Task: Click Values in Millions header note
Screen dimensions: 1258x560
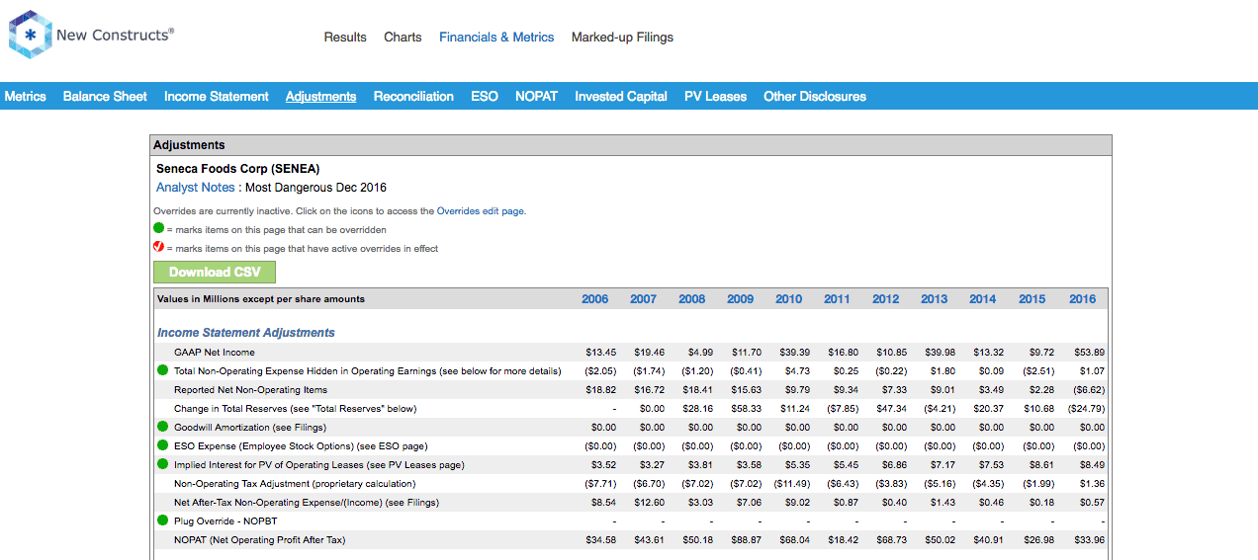Action: (x=261, y=298)
